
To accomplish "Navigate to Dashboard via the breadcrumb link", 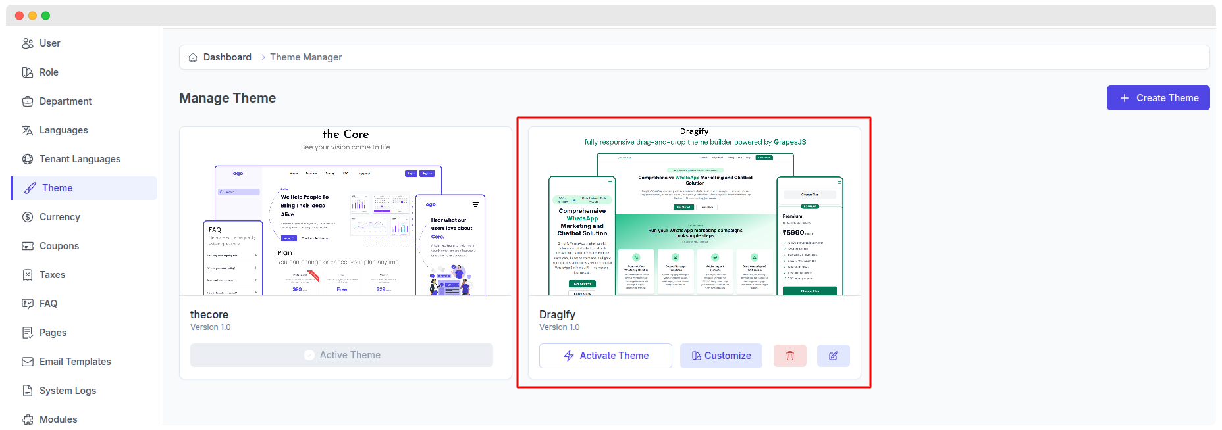I will 227,57.
